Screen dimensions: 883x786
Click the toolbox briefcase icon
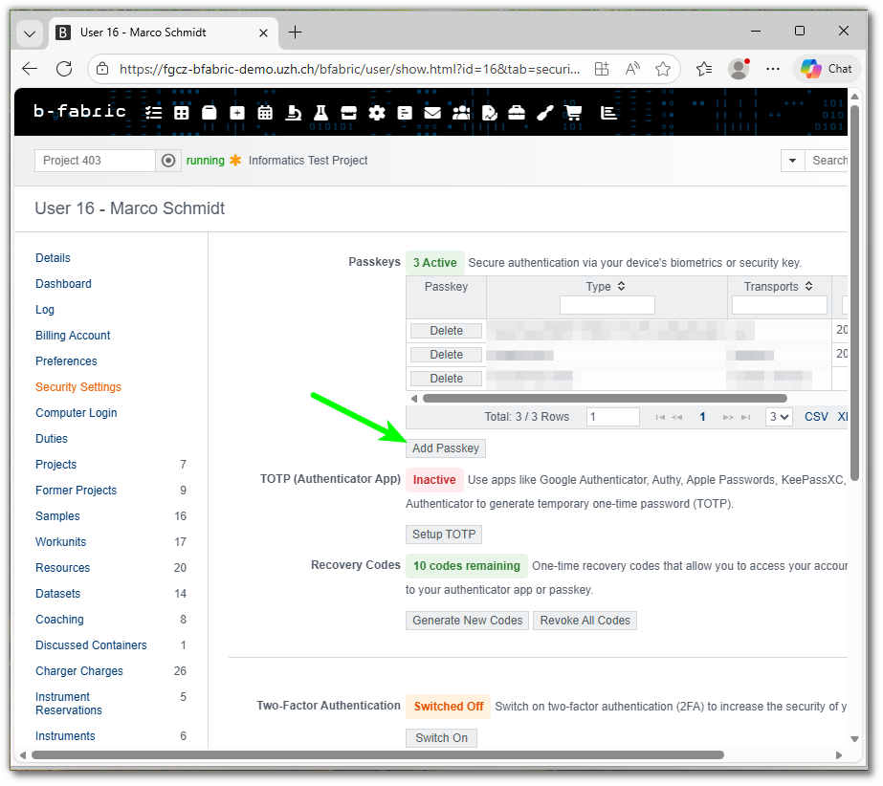click(517, 113)
